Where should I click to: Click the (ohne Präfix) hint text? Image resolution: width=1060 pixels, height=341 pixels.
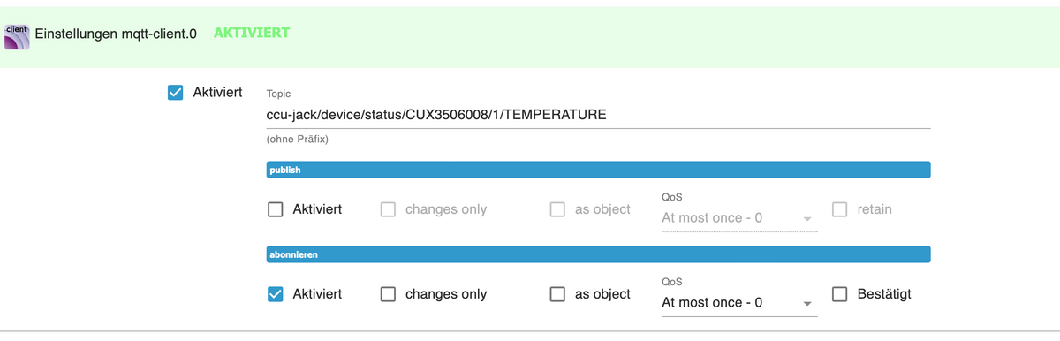tap(298, 140)
